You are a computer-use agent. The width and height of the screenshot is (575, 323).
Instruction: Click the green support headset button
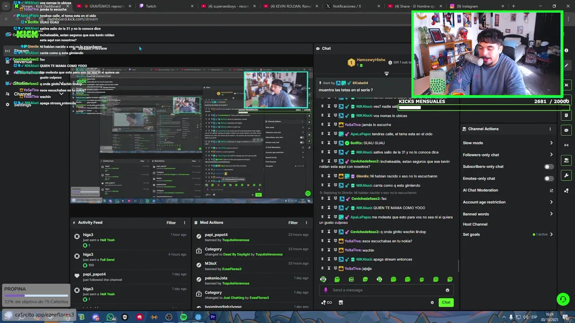point(562,299)
